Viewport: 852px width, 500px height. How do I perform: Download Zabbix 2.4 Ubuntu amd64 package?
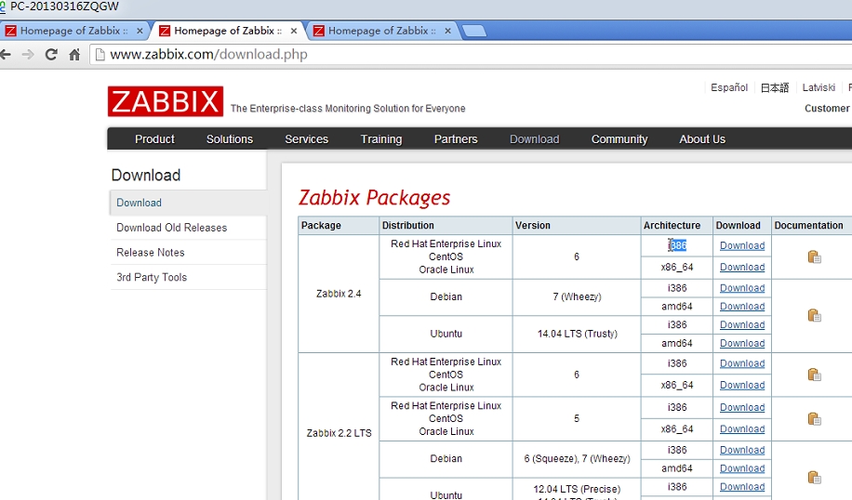(742, 343)
